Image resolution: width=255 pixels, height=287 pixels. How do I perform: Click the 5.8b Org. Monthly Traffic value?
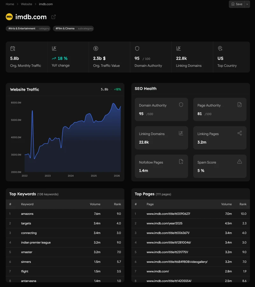pyautogui.click(x=14, y=59)
